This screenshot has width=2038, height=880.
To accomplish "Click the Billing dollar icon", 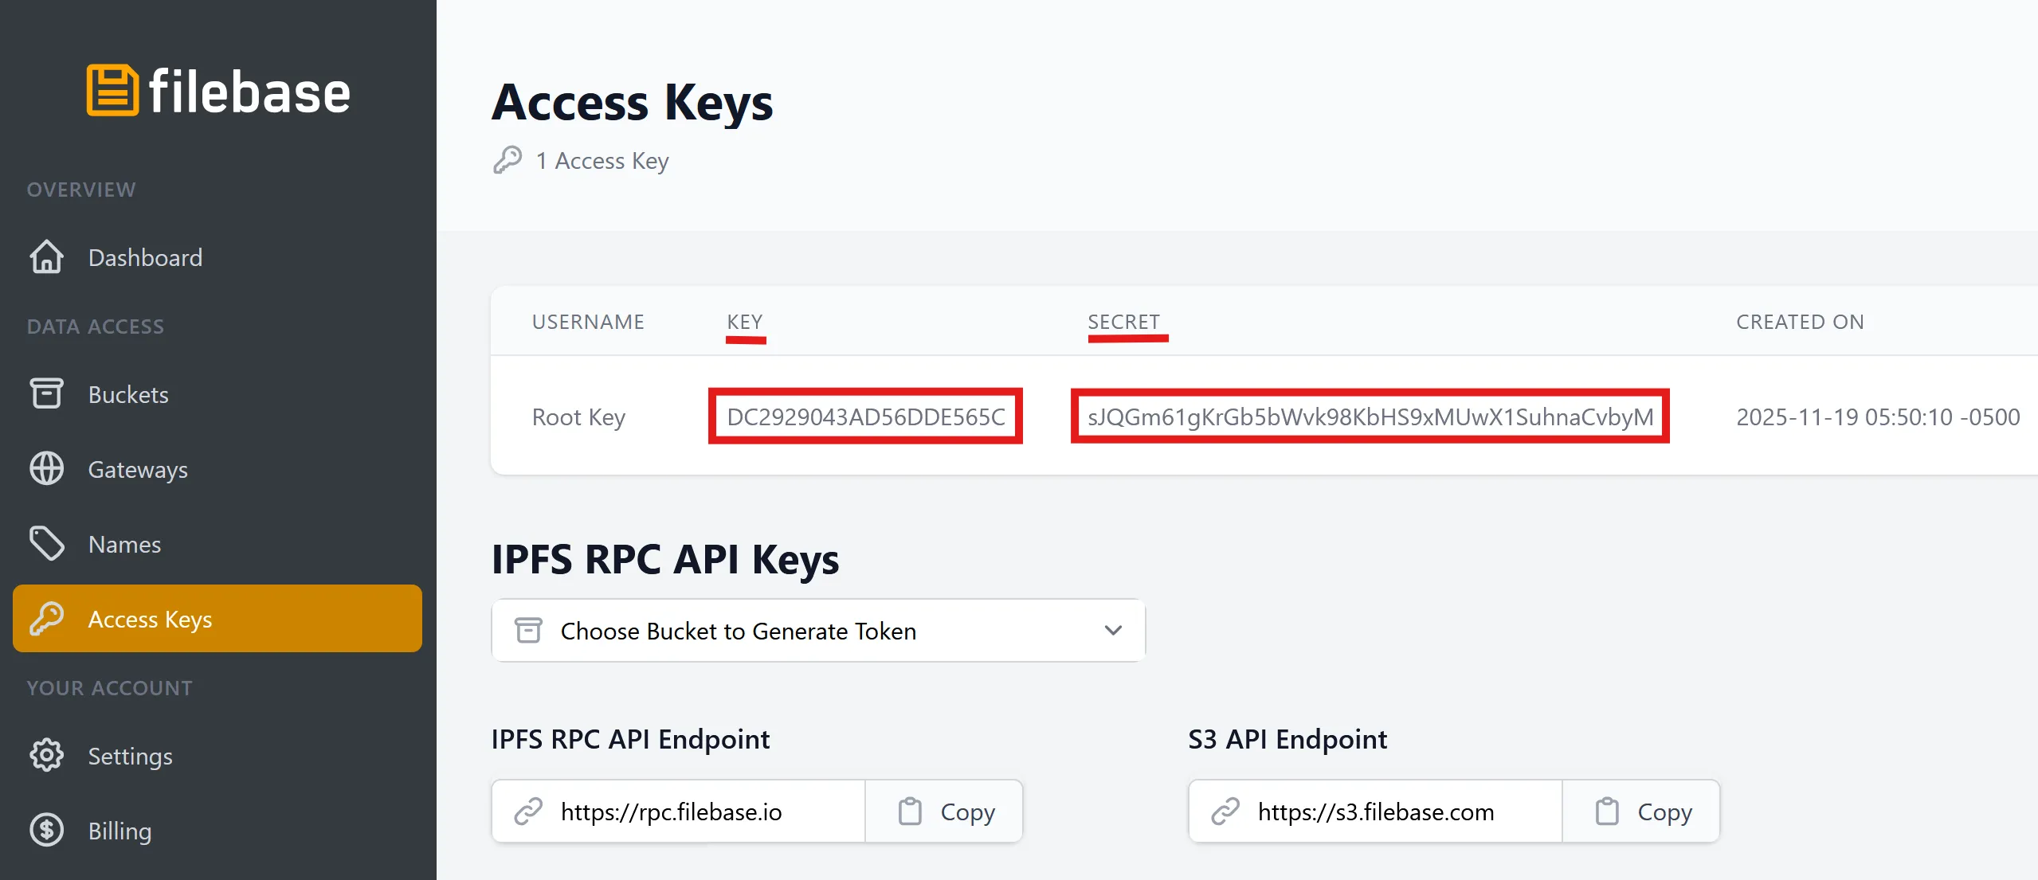I will 46,831.
